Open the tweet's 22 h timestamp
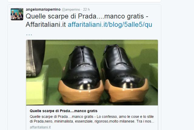Image resolution: width=194 pixels, height=130 pixels. [86, 9]
